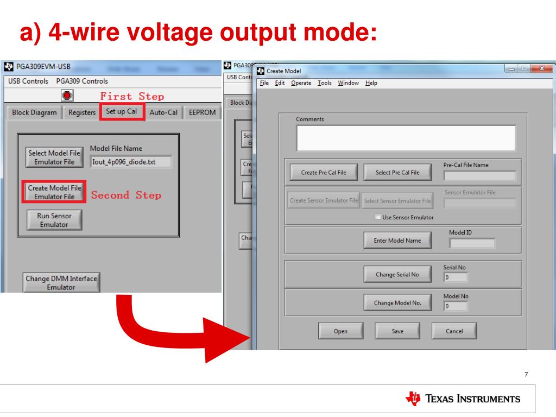556x417 pixels.
Task: Click the Select Pre Cal File button
Action: click(397, 172)
